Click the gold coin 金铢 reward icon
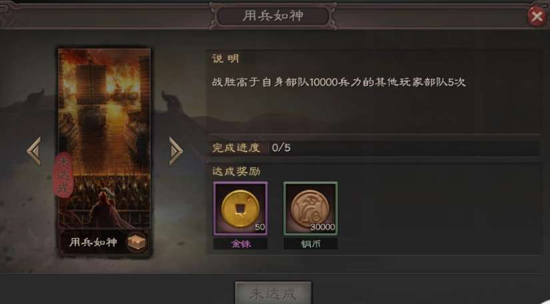550x304 pixels. pyautogui.click(x=240, y=208)
